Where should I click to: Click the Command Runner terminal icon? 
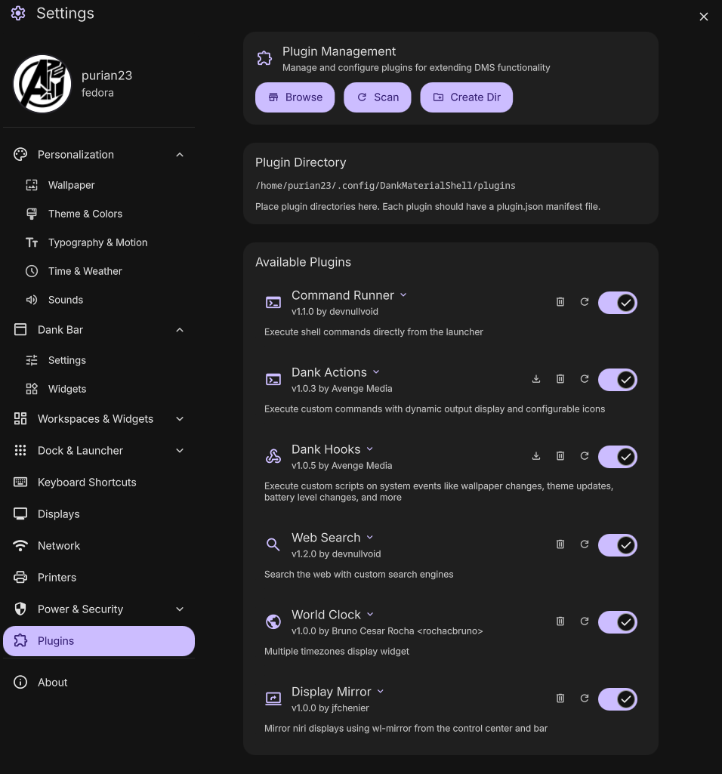[273, 301]
